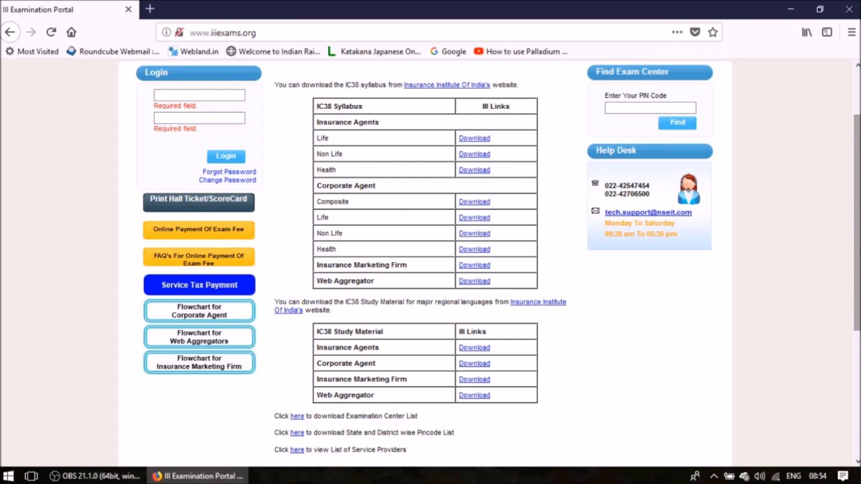Open the Windows notification center

tap(843, 476)
